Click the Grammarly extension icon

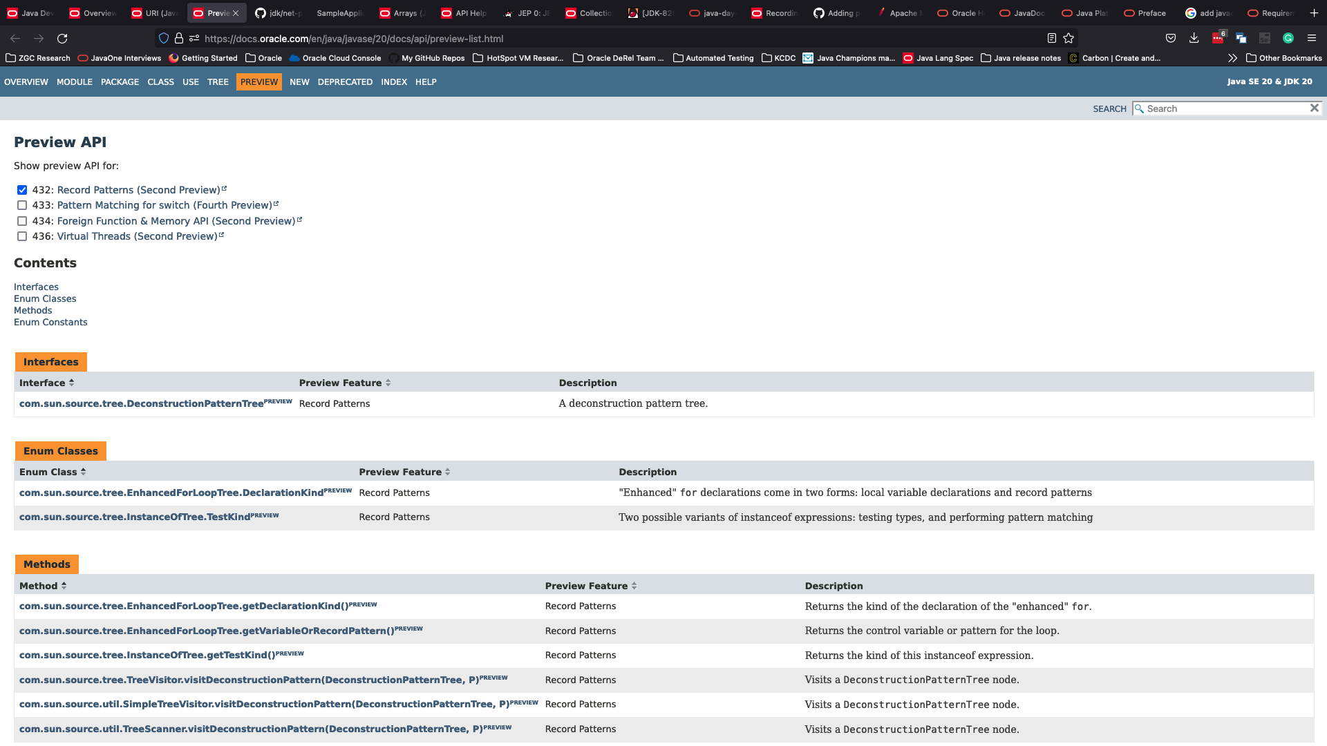tap(1288, 39)
